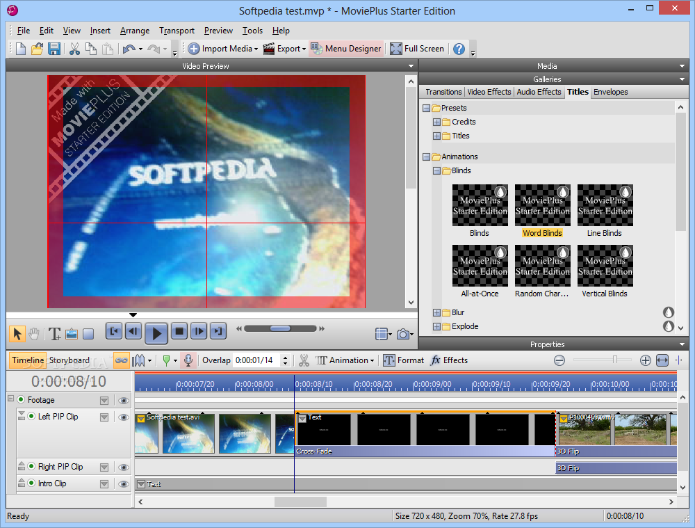Open Export dropdown arrow

(304, 49)
